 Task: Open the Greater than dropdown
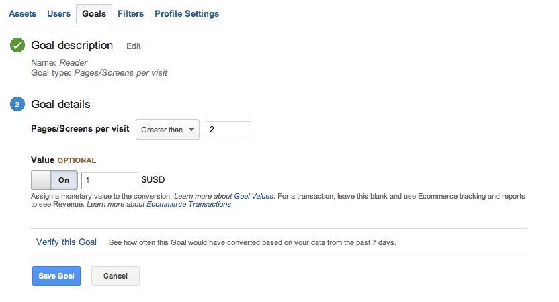pos(167,130)
